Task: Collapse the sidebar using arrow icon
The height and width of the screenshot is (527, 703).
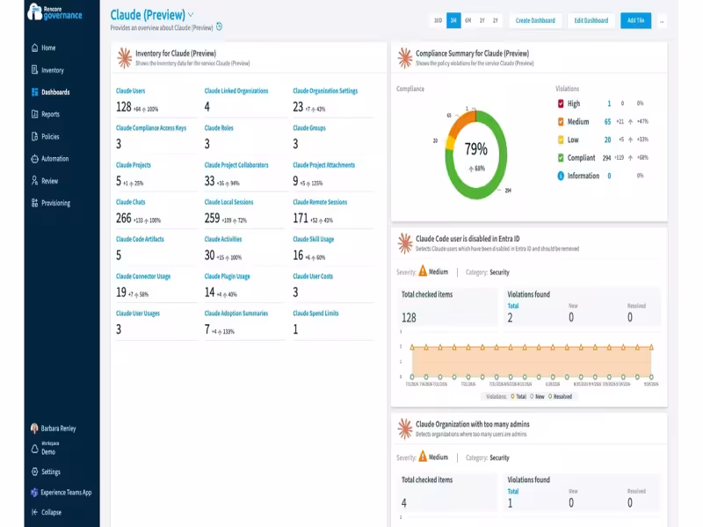Action: pos(34,512)
